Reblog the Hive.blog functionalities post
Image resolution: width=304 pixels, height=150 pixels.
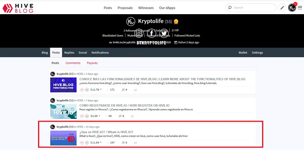click(135, 90)
